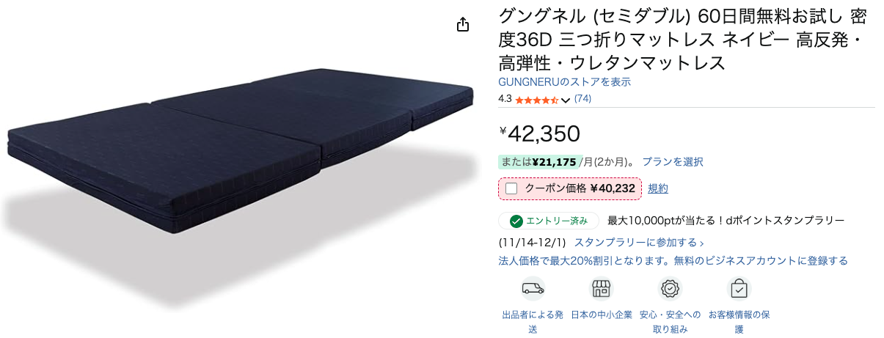The width and height of the screenshot is (884, 338).
Task: Click 日本の中小企業 label text
Action: [x=602, y=315]
